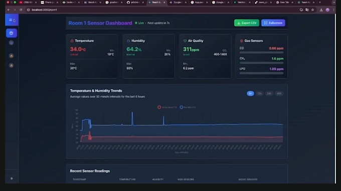Click the 64.2% humidity reading
Screen dimensions: 341x191
134,49
